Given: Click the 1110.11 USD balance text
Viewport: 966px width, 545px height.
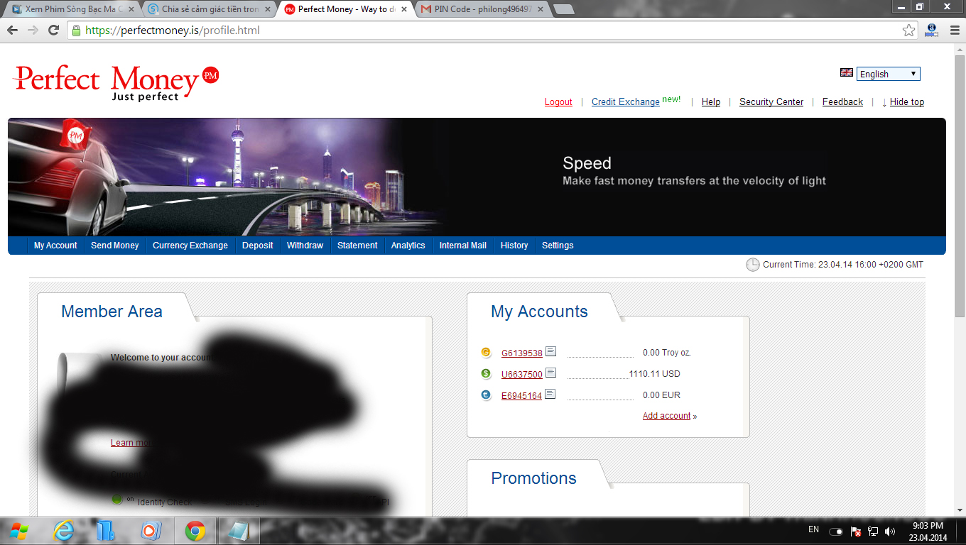Looking at the screenshot, I should tap(654, 374).
